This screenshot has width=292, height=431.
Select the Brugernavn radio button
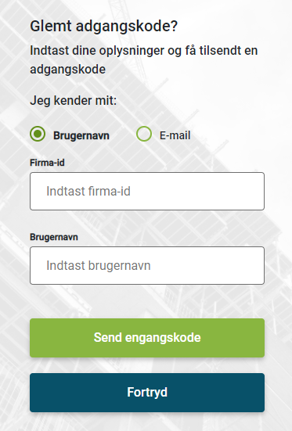pos(38,134)
